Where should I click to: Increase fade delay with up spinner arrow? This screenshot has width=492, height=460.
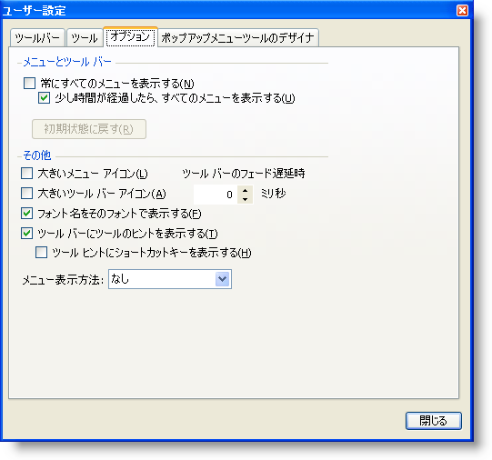tap(245, 190)
